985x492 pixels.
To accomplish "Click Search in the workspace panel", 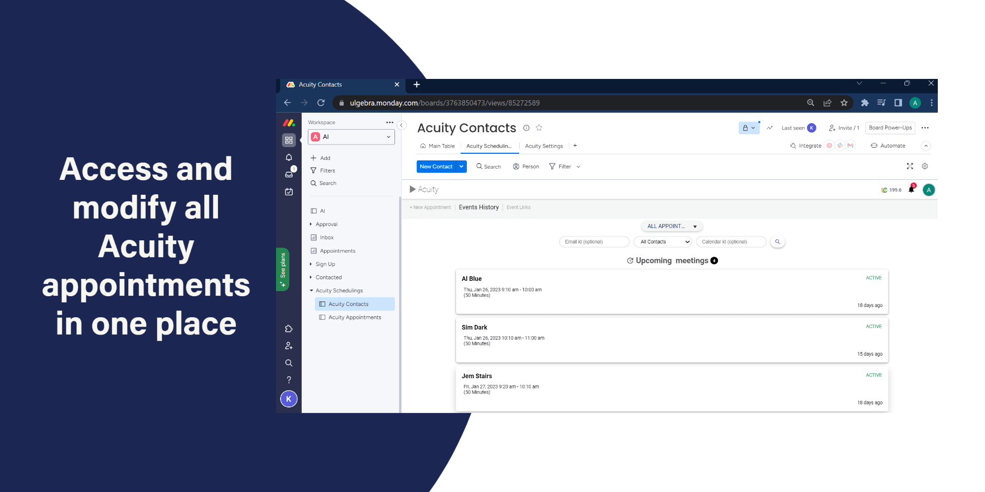I will [x=323, y=183].
